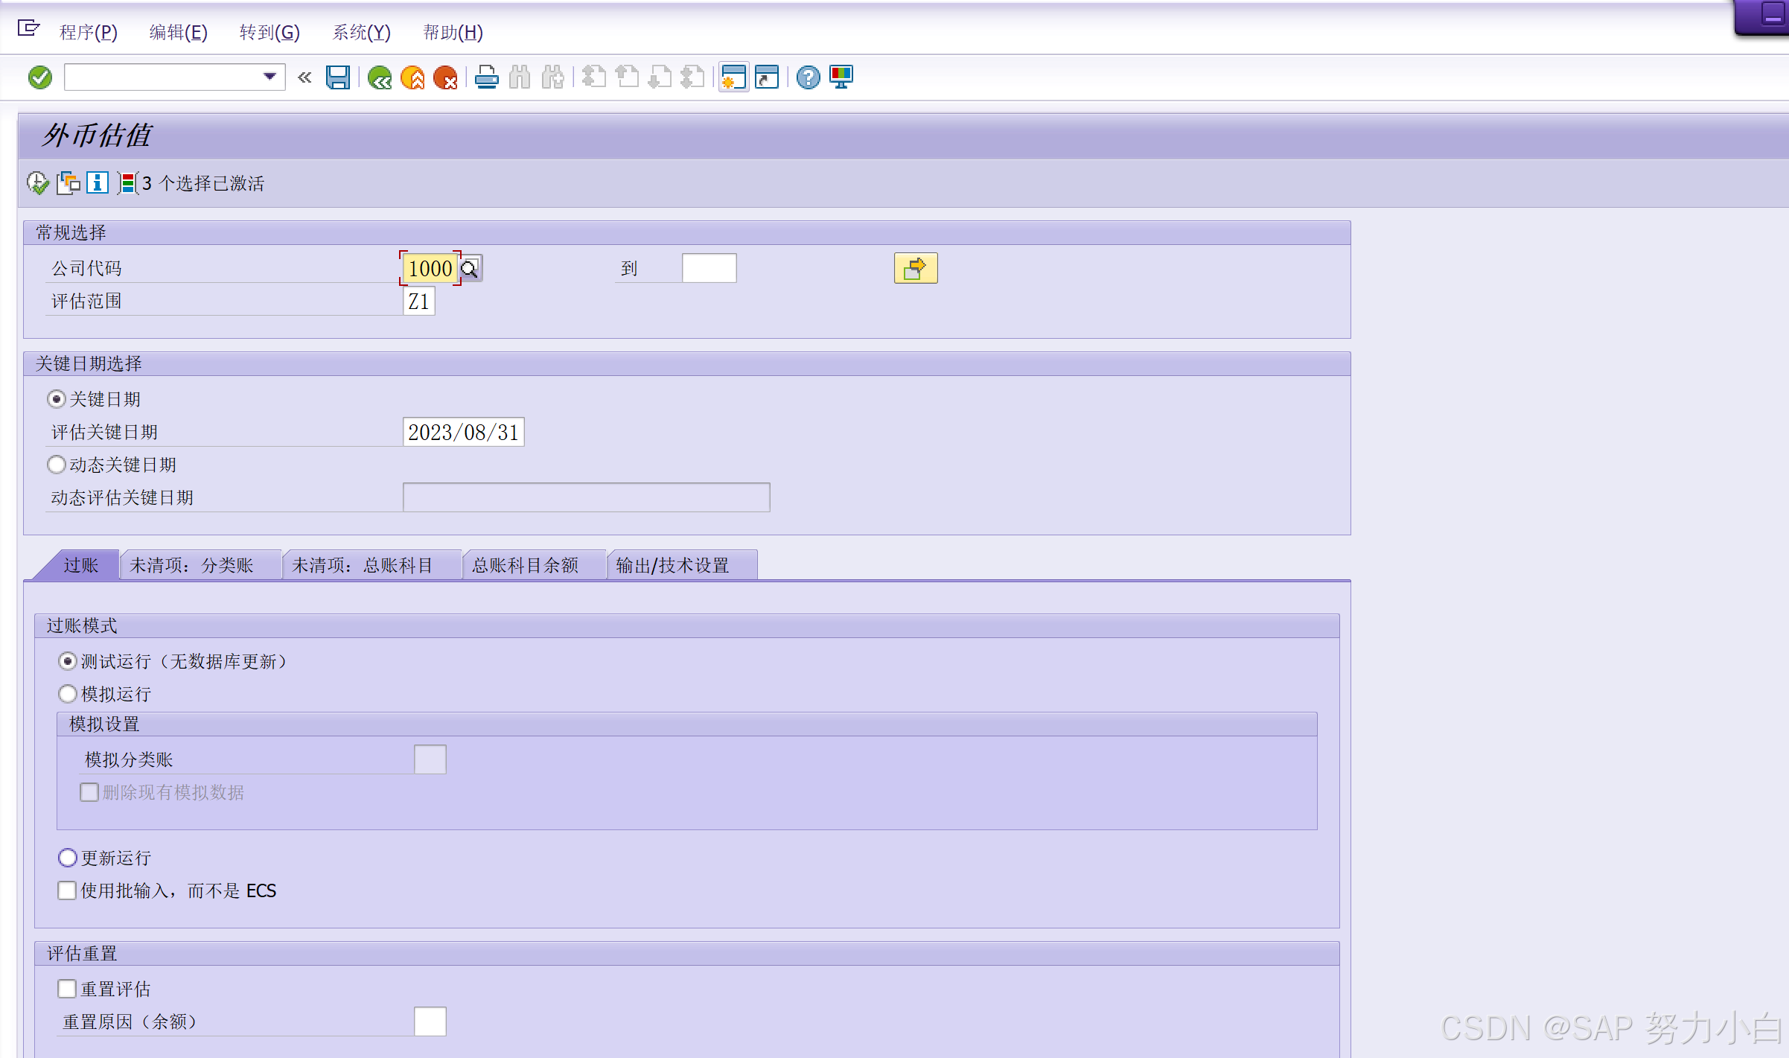Collapse command field with double chevron
The width and height of the screenshot is (1789, 1058).
click(304, 77)
